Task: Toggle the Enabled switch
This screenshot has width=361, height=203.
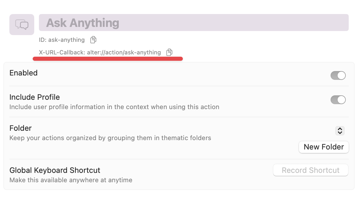Action: [338, 75]
